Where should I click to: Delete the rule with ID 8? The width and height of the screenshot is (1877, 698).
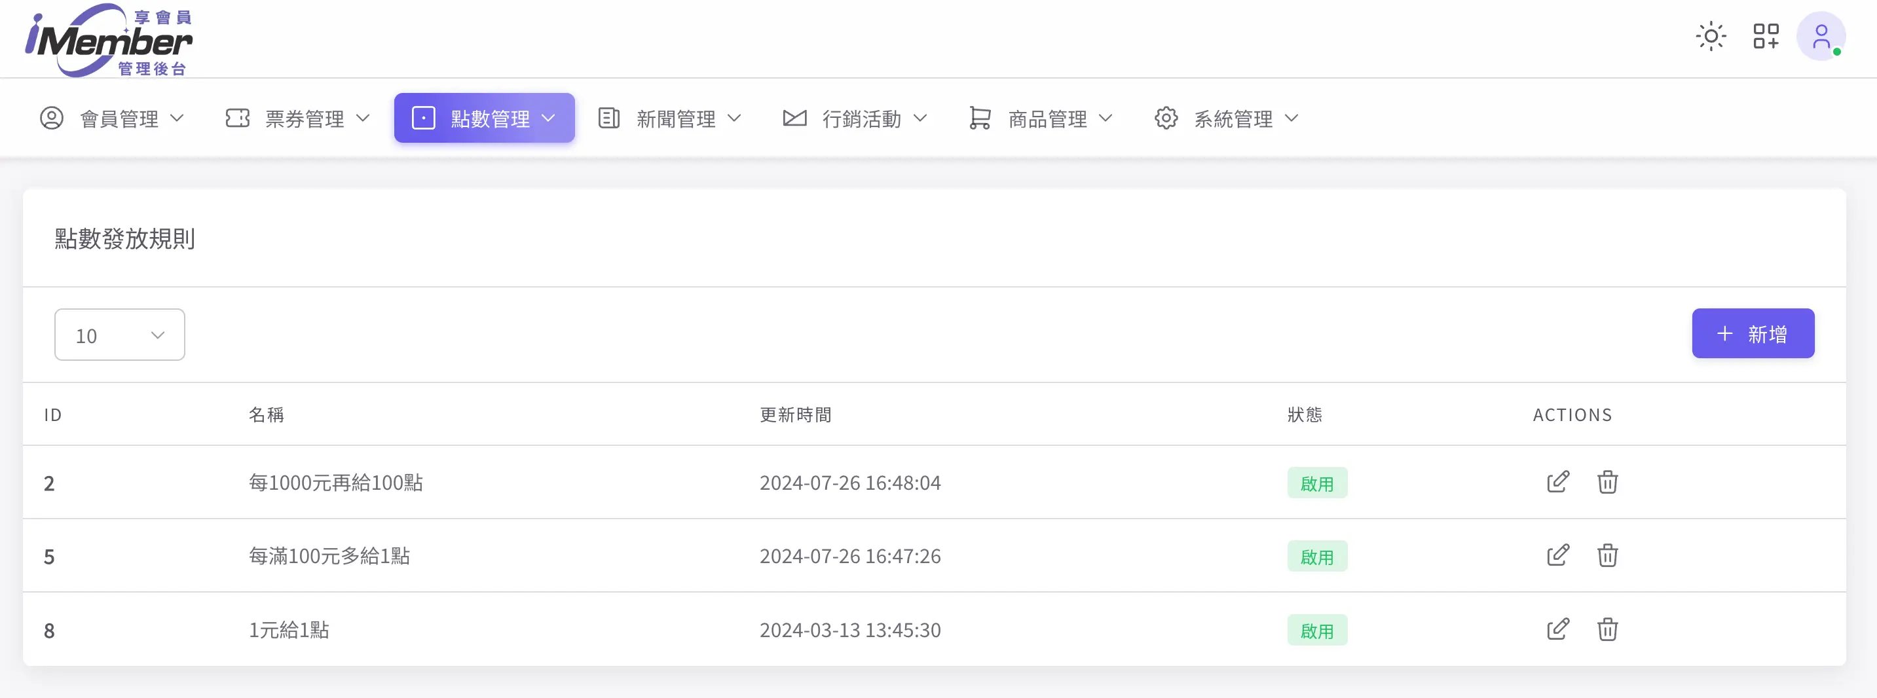tap(1607, 629)
